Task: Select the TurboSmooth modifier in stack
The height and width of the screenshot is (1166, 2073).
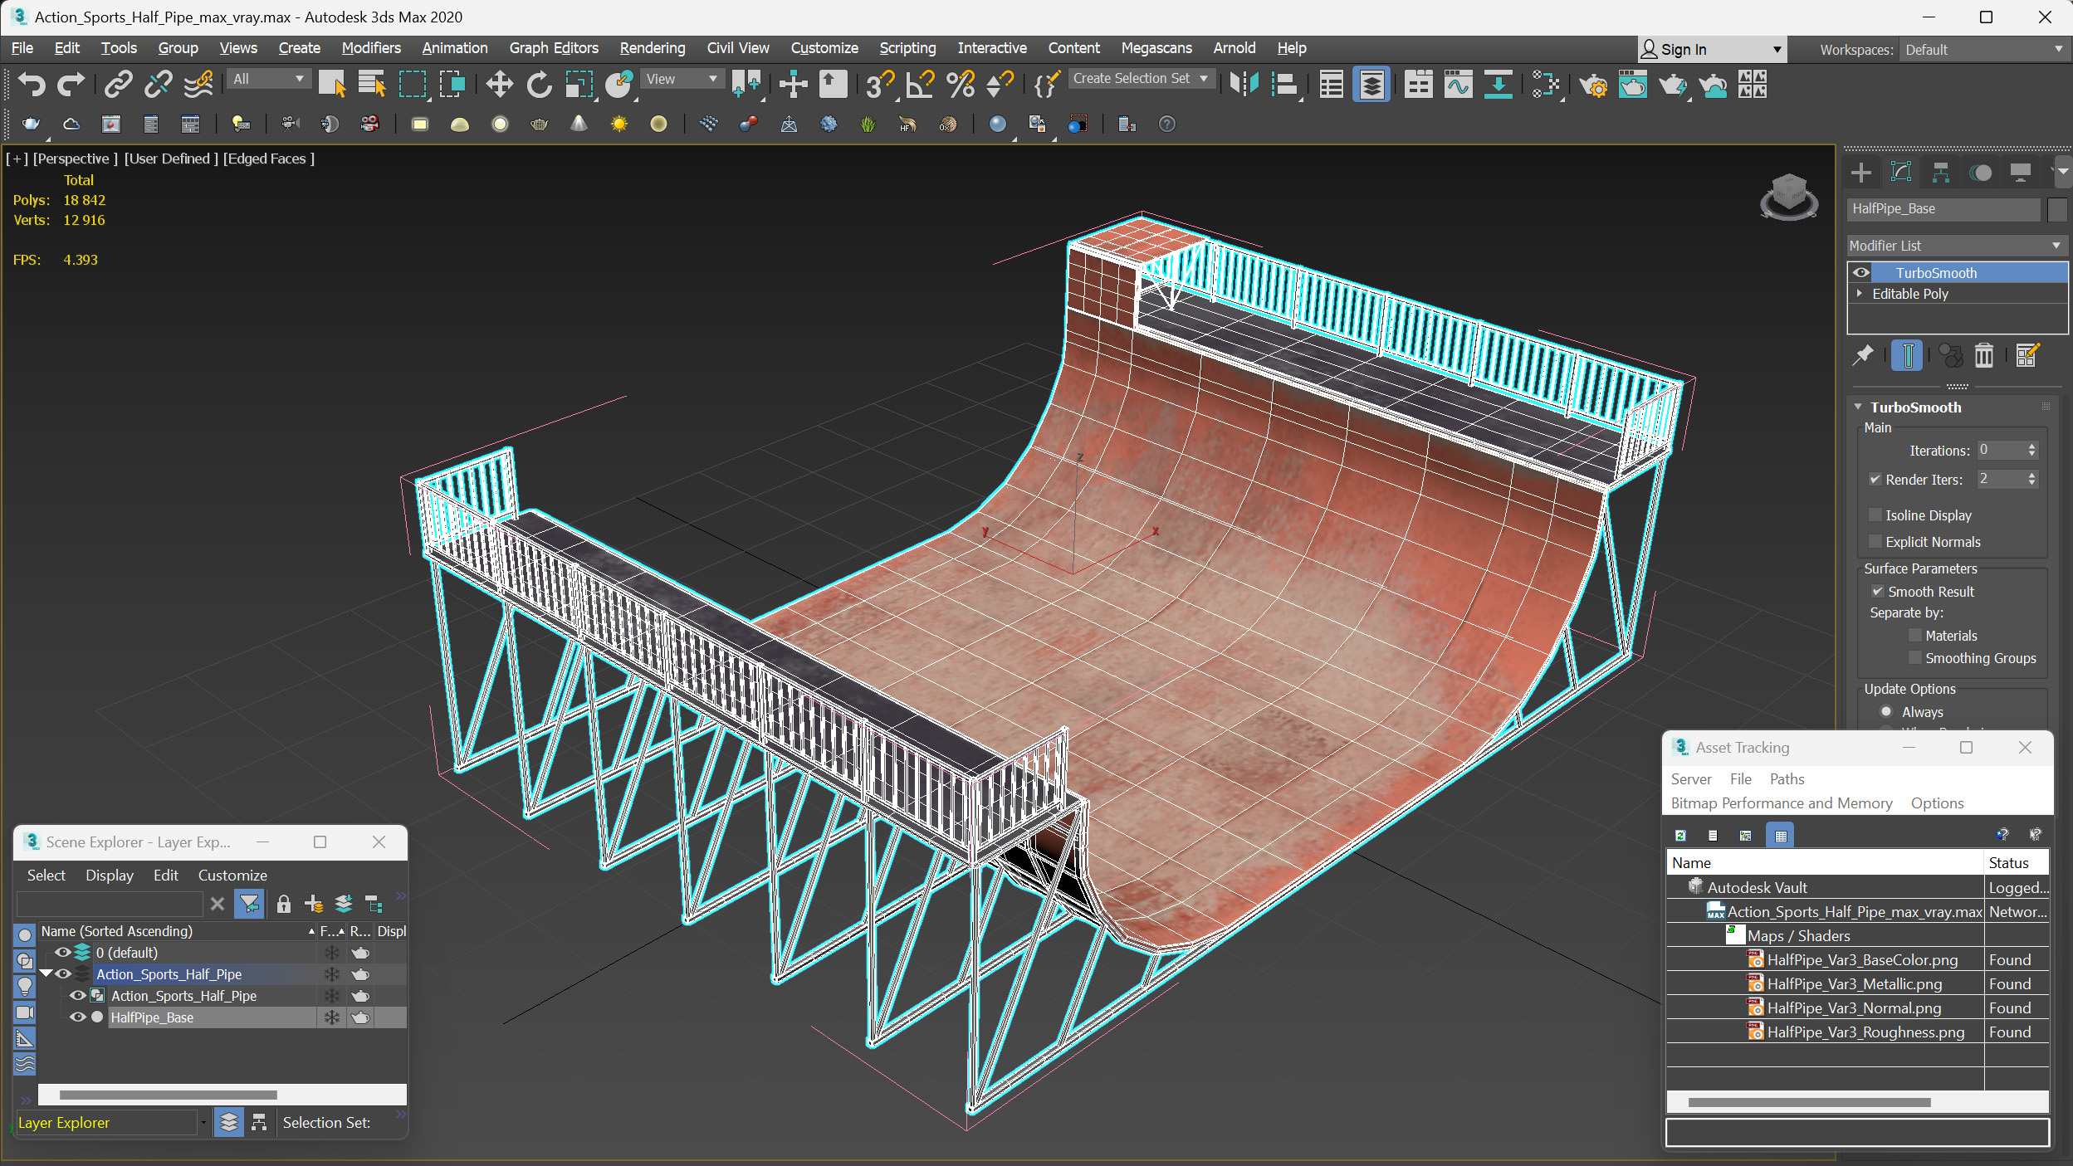Action: tap(1941, 272)
